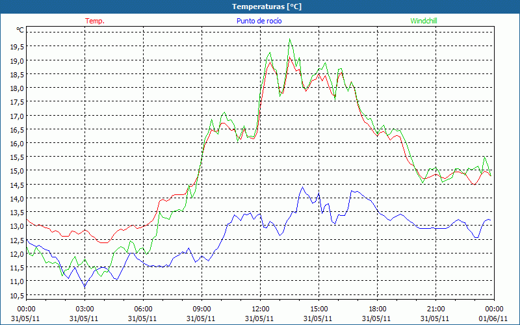Click the "01/06/11" date label
This screenshot has width=520, height=325.
point(493,318)
